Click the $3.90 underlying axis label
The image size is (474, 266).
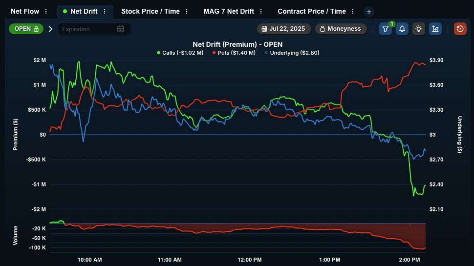[x=436, y=60]
